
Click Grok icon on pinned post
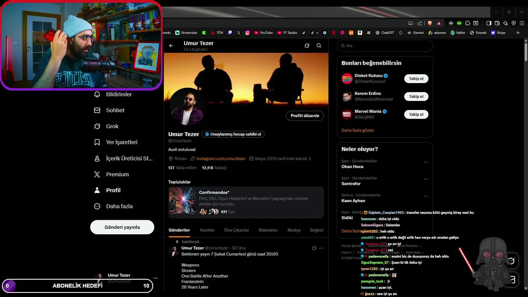[314, 248]
